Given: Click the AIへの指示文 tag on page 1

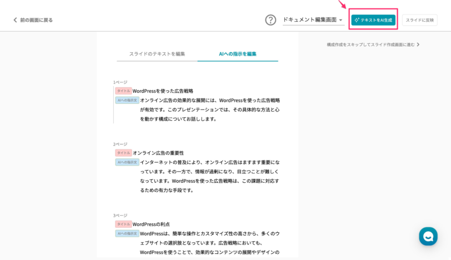Looking at the screenshot, I should point(127,101).
